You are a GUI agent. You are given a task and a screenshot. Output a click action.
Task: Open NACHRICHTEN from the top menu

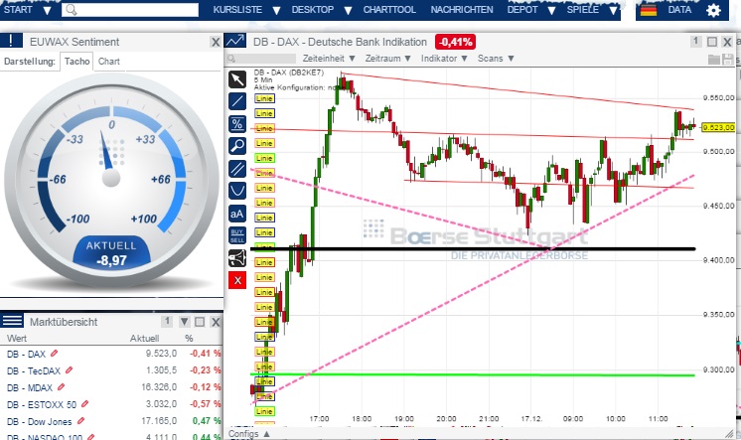[462, 10]
